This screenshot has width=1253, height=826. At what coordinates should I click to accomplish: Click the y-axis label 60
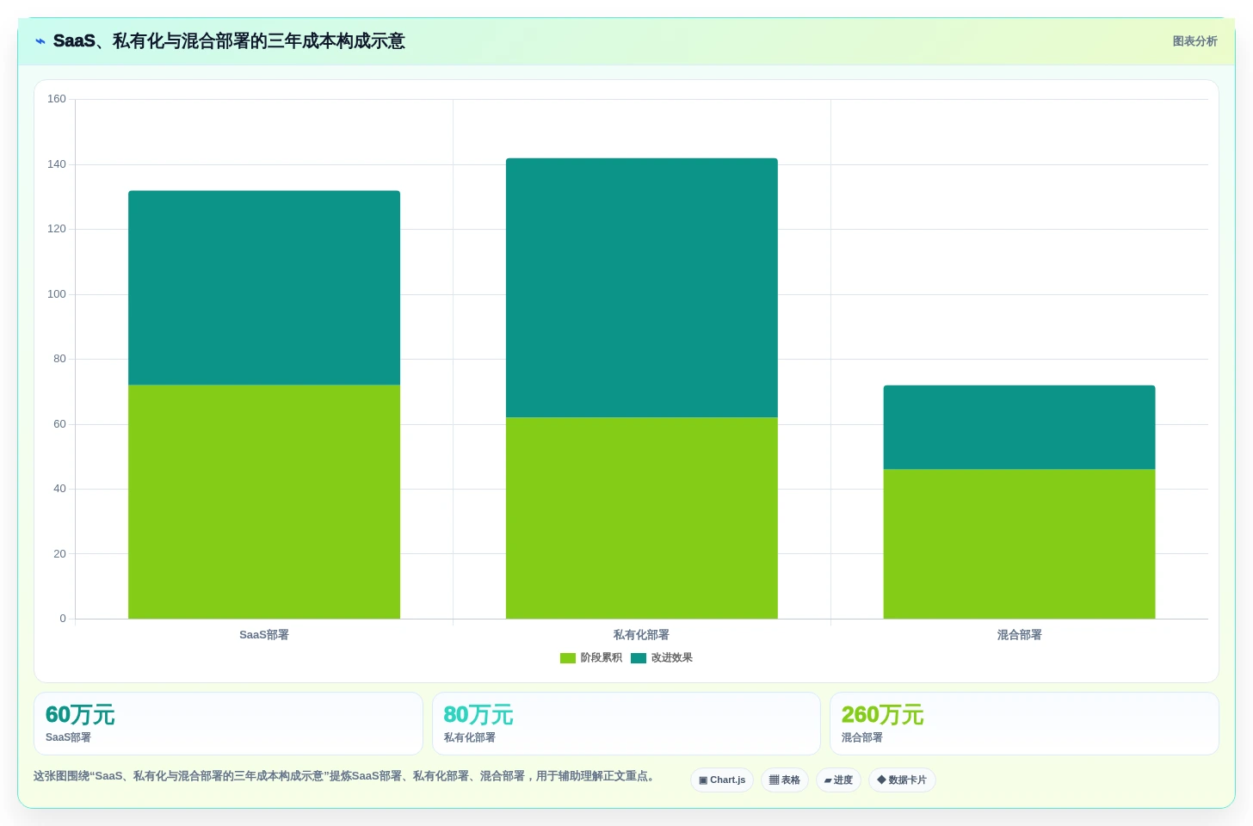(x=59, y=424)
